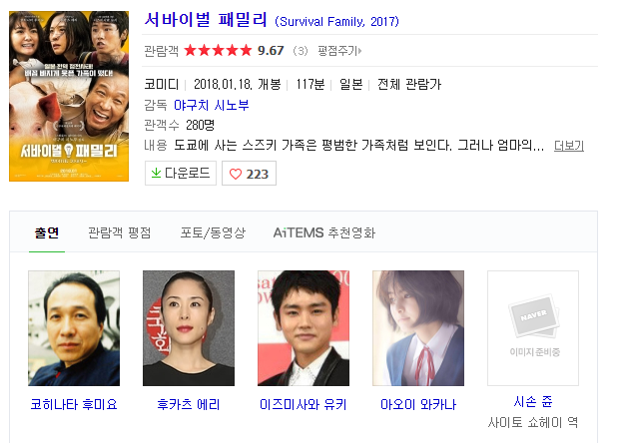Click the small arrow beside 평점주기

pyautogui.click(x=359, y=51)
